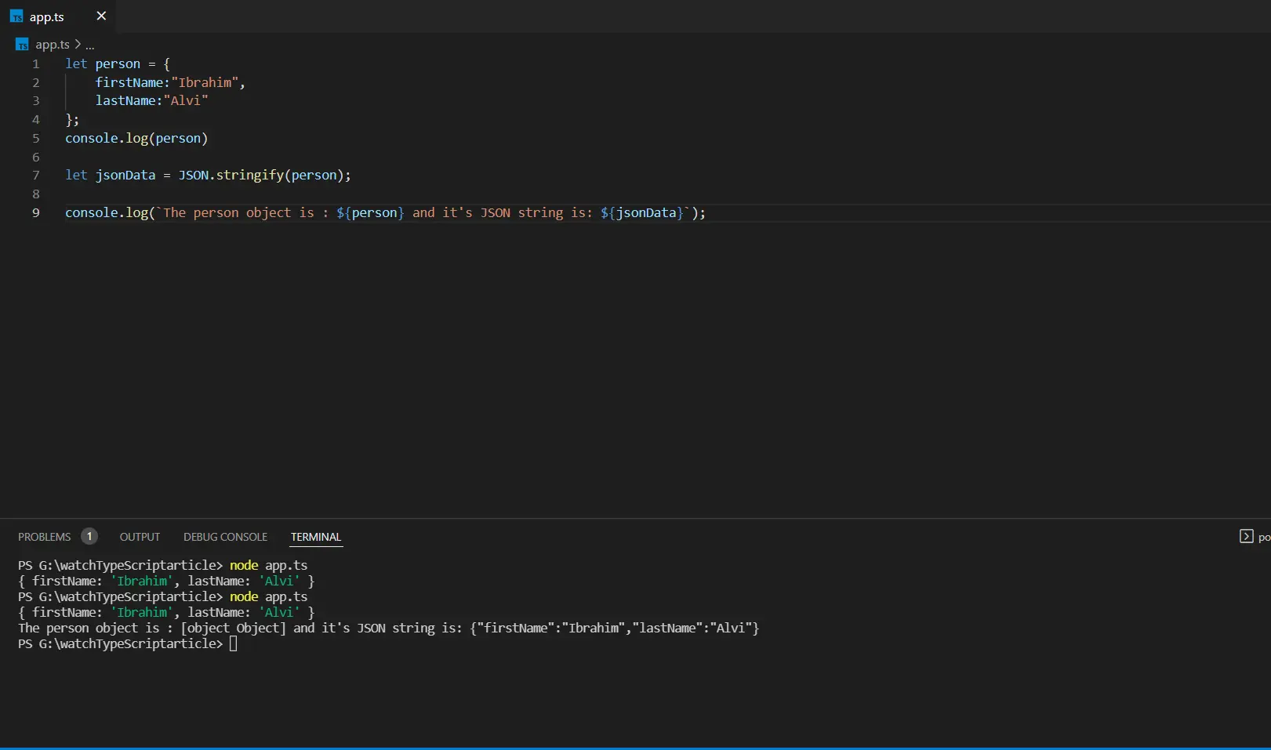Close the app.ts editor tab
Screen dimensions: 1271x750
coord(100,16)
